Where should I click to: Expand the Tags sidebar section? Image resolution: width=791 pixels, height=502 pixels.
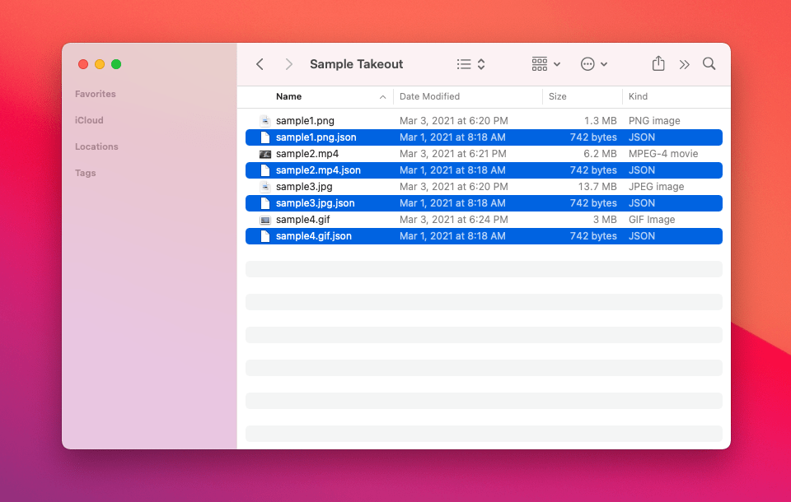[x=85, y=173]
